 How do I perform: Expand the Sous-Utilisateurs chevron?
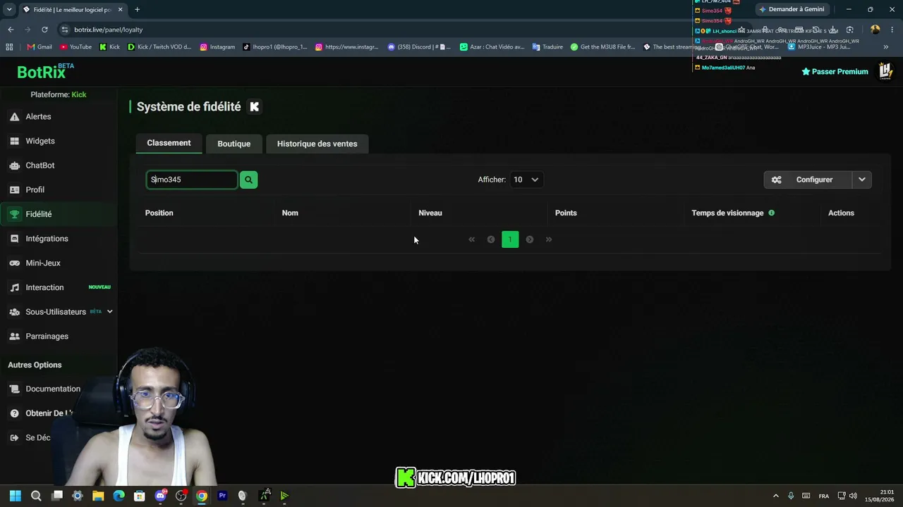(109, 311)
